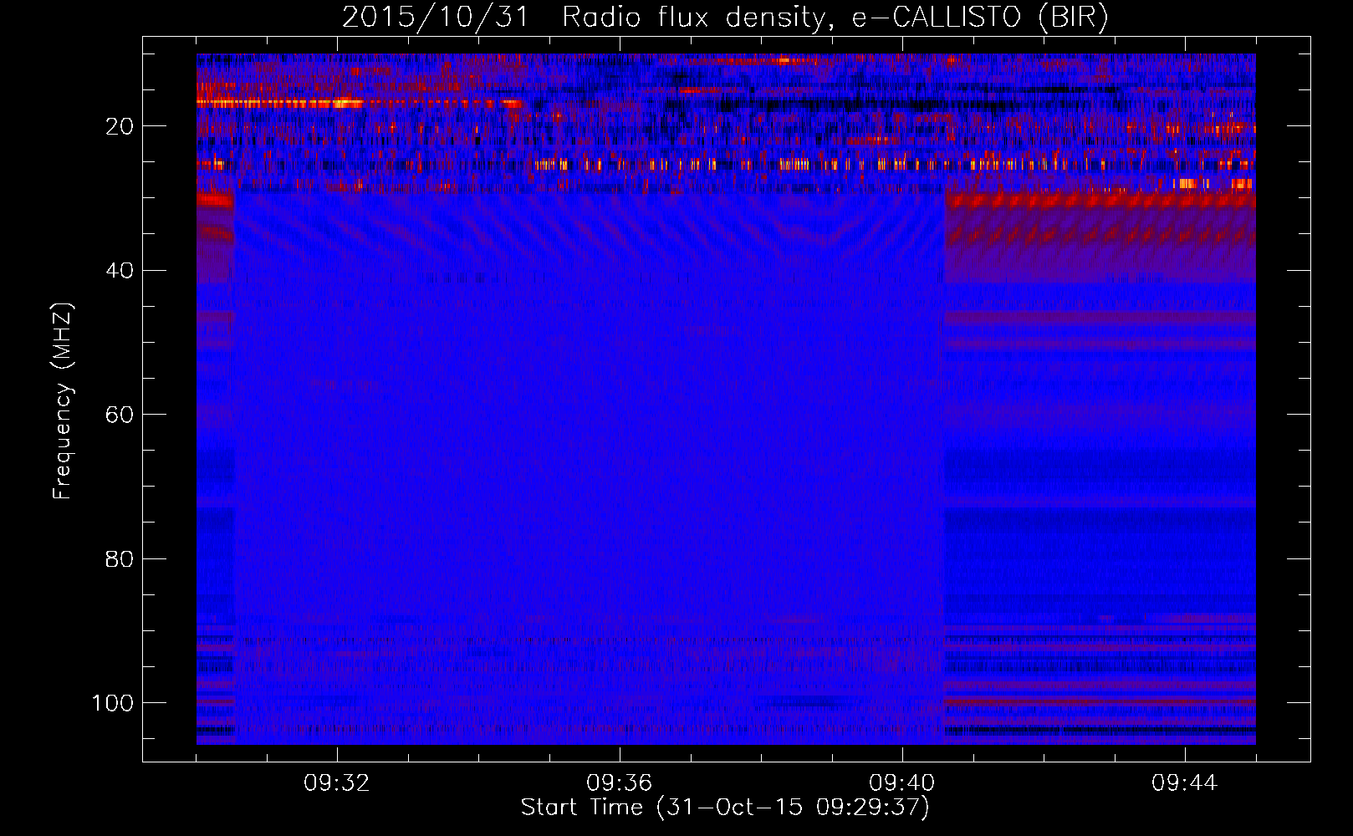Click the 'Start Time (31-Oct-15 09:29:37)' x-axis label
The image size is (1353, 836).
click(x=725, y=808)
